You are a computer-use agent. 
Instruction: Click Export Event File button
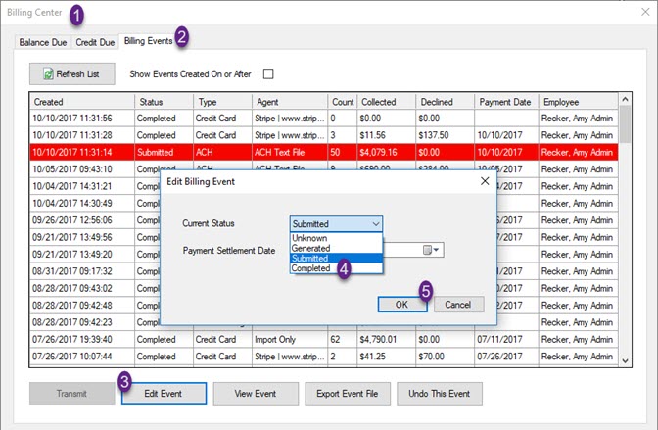[348, 394]
